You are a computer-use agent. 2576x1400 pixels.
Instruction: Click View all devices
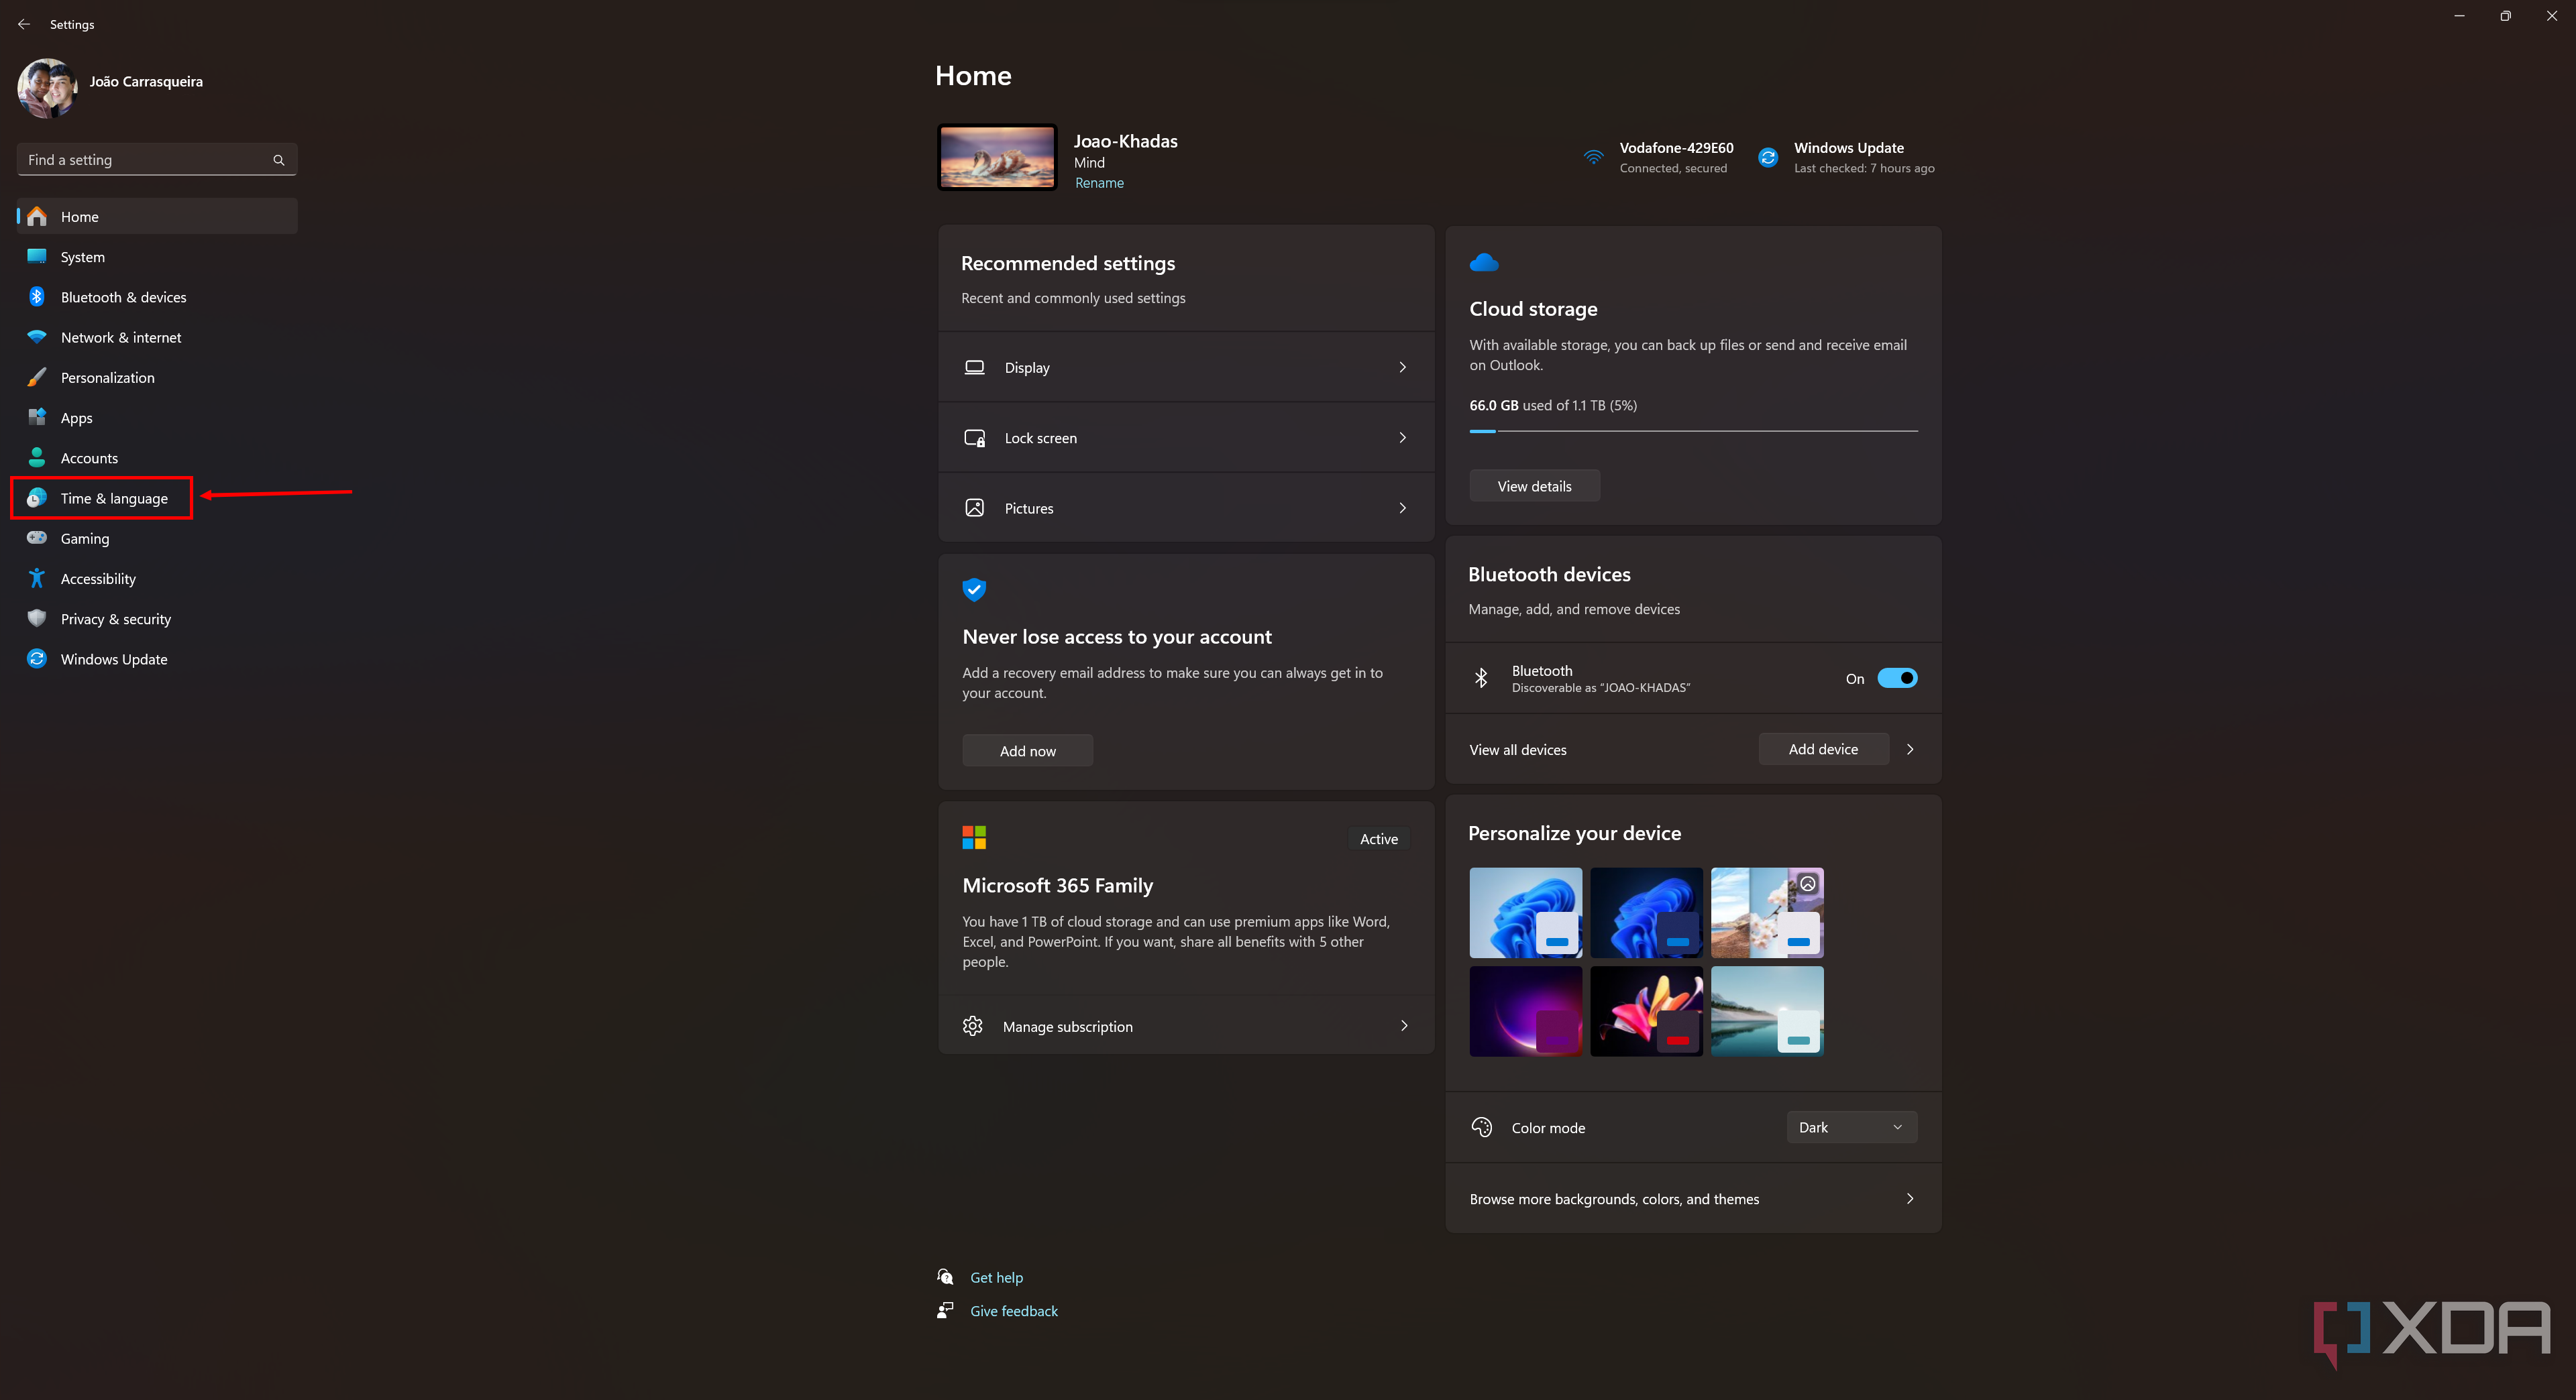click(1518, 750)
